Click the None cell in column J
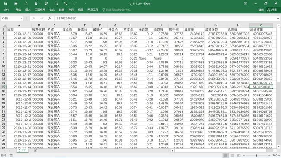 tap(161, 58)
